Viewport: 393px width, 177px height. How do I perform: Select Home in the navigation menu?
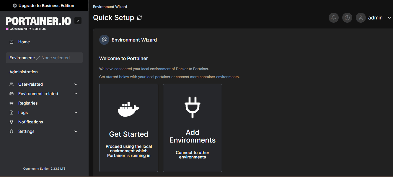tap(24, 42)
